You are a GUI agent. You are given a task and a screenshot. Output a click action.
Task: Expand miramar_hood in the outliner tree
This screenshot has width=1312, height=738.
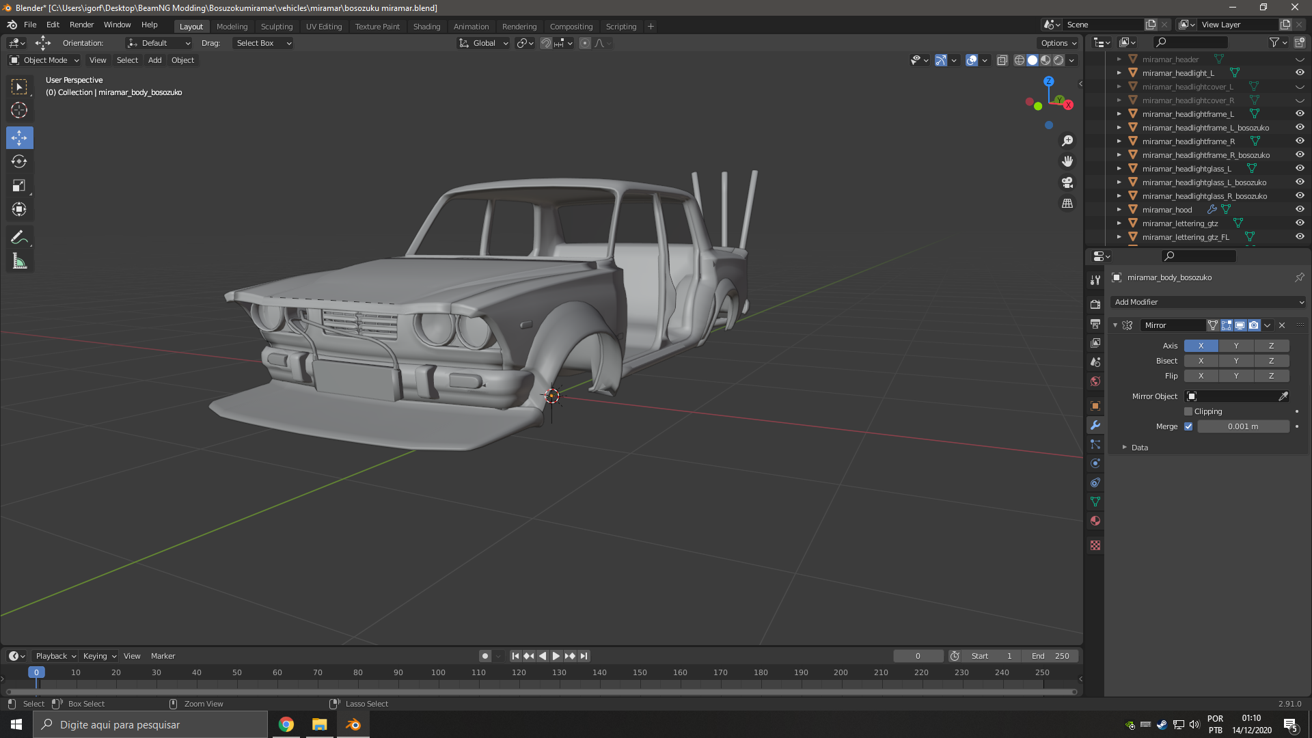click(x=1119, y=210)
